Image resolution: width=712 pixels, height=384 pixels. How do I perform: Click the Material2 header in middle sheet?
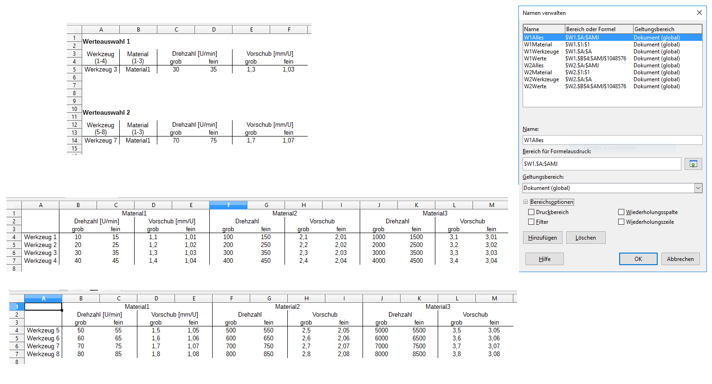click(x=285, y=213)
